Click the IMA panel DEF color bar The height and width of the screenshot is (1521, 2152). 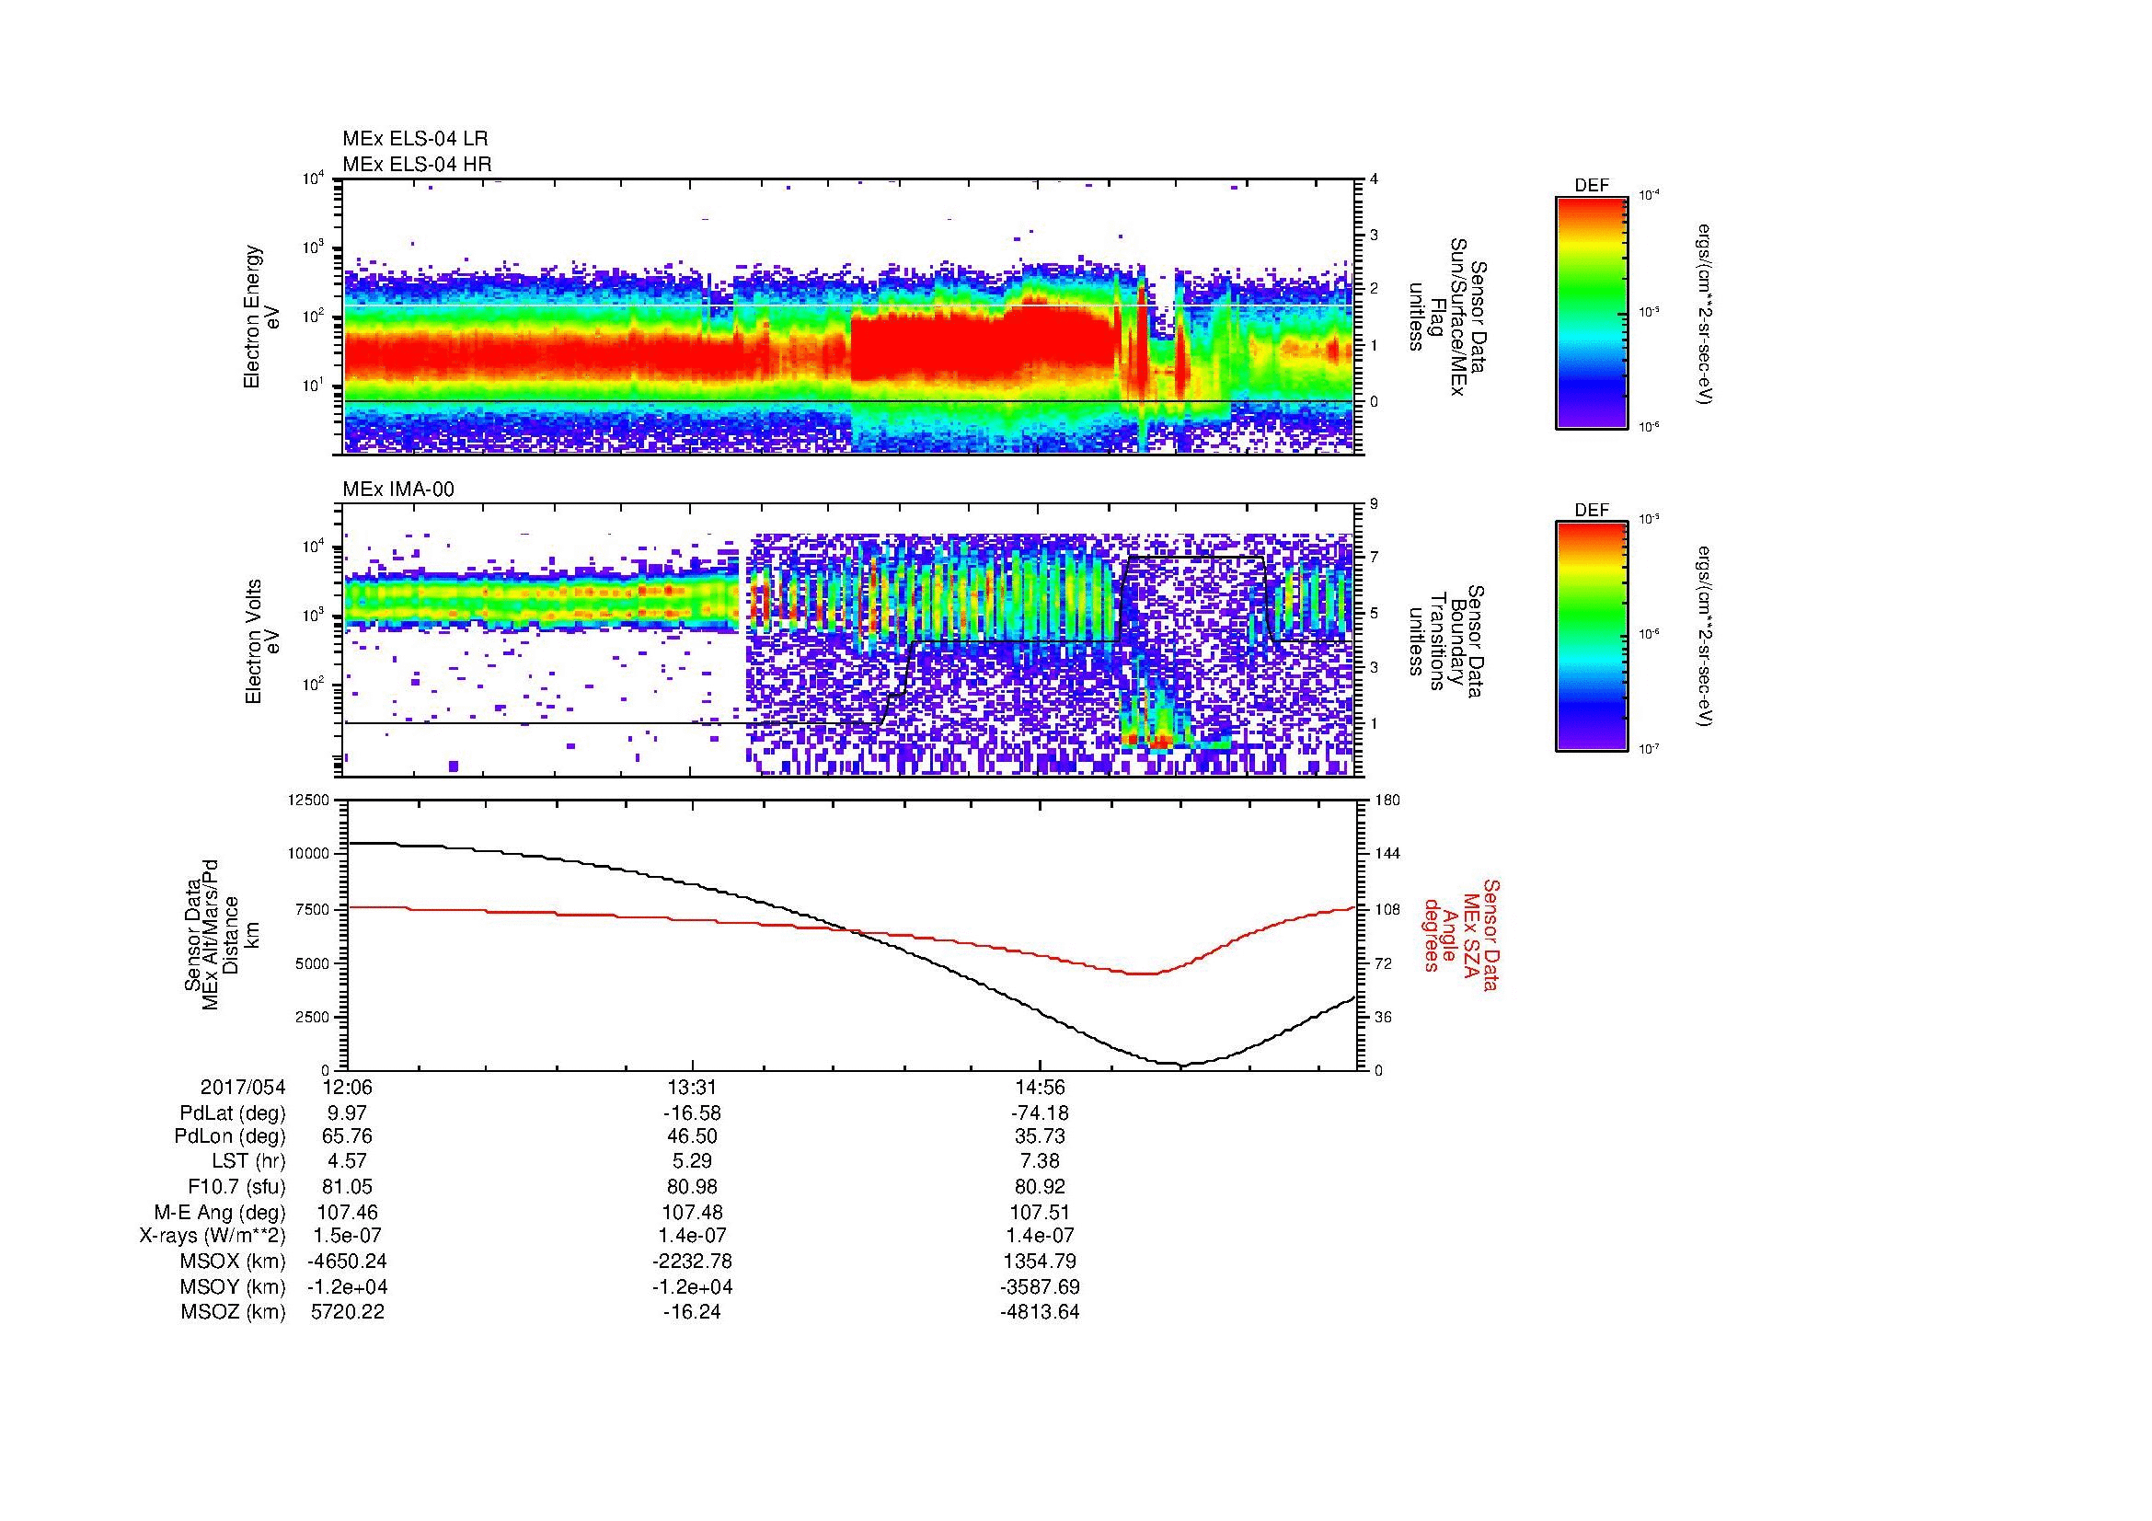[x=1592, y=637]
